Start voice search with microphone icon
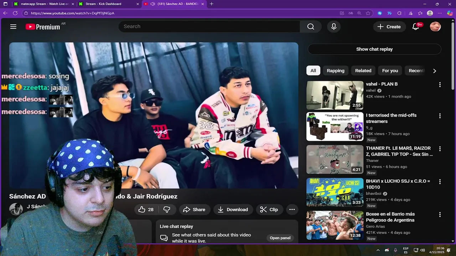Viewport: 456px width, 256px height. (334, 27)
